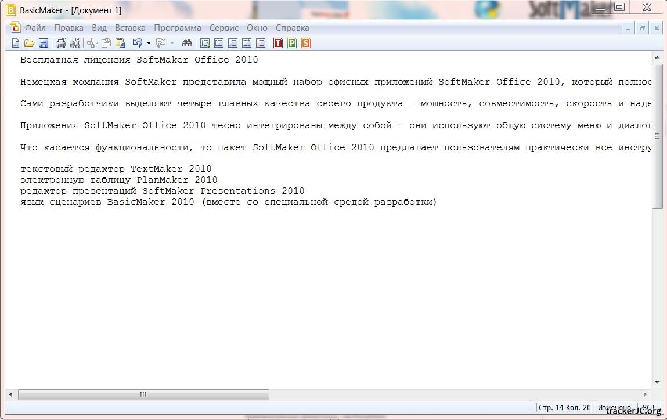Paste from clipboard using toolbar icon
This screenshot has width=667, height=420.
120,43
